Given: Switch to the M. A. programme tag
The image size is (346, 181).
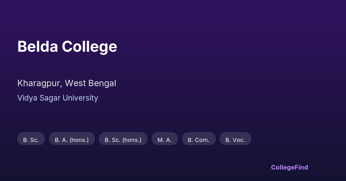Looking at the screenshot, I should [x=165, y=140].
